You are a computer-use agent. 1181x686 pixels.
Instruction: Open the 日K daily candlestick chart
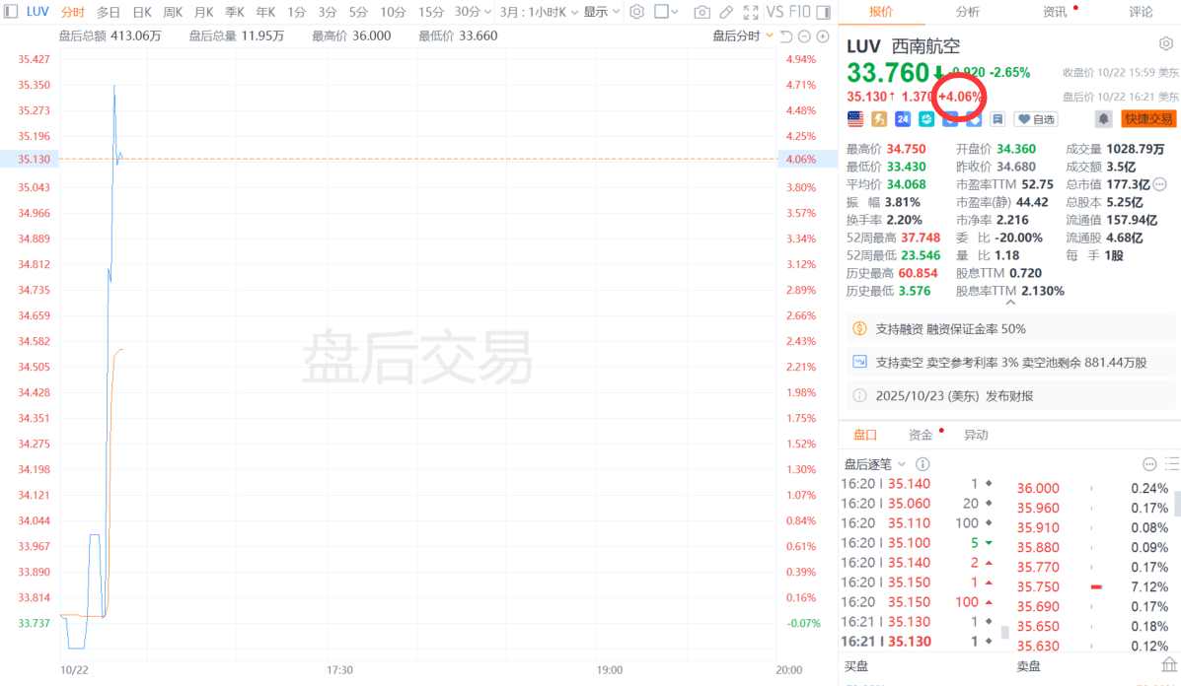click(x=142, y=12)
